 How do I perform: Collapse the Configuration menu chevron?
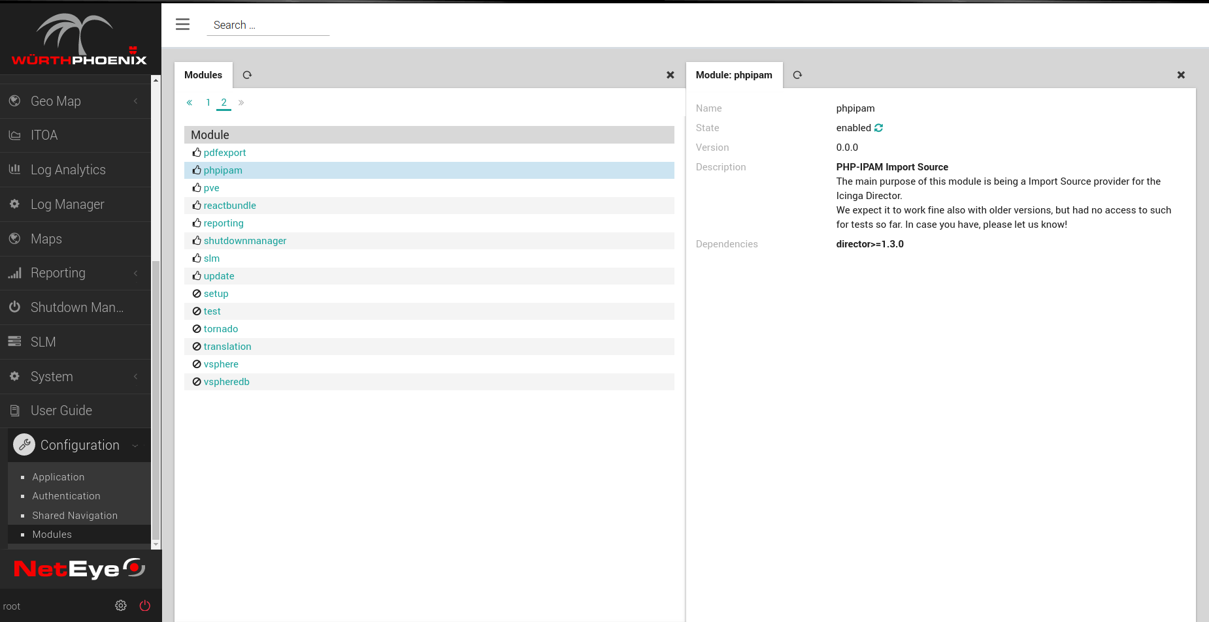pyautogui.click(x=136, y=445)
